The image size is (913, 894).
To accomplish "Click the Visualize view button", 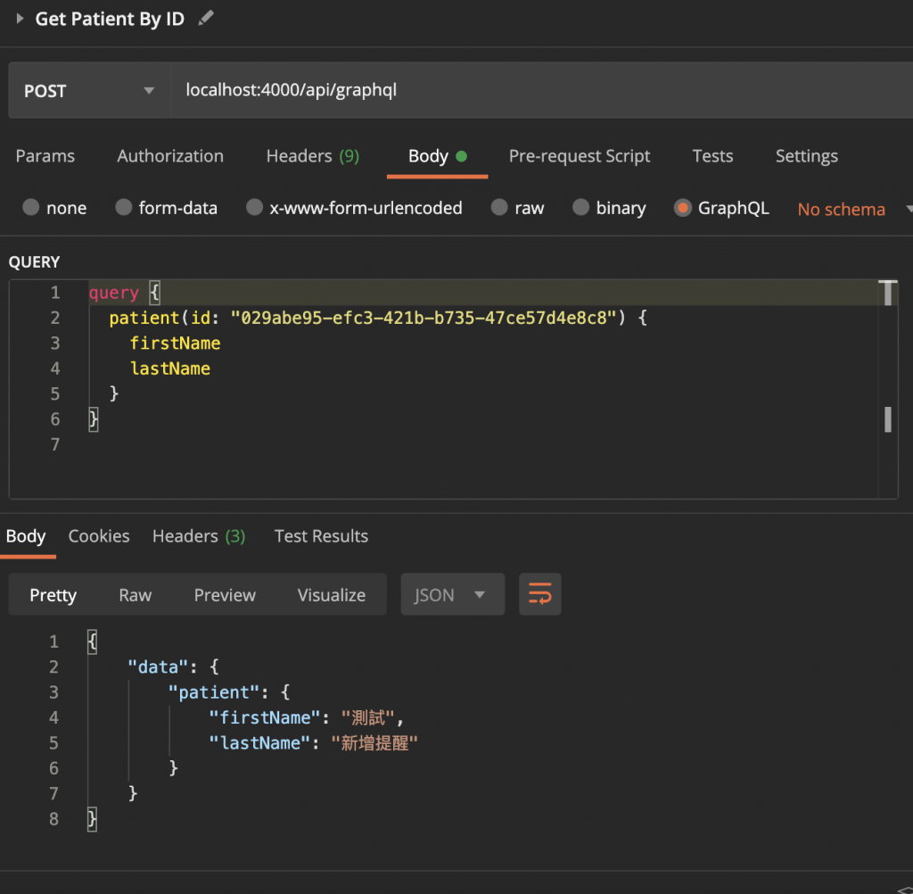I will [332, 595].
